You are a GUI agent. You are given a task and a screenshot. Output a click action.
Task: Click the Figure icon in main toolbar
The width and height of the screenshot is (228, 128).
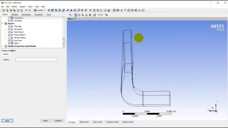pyautogui.click(x=109, y=10)
